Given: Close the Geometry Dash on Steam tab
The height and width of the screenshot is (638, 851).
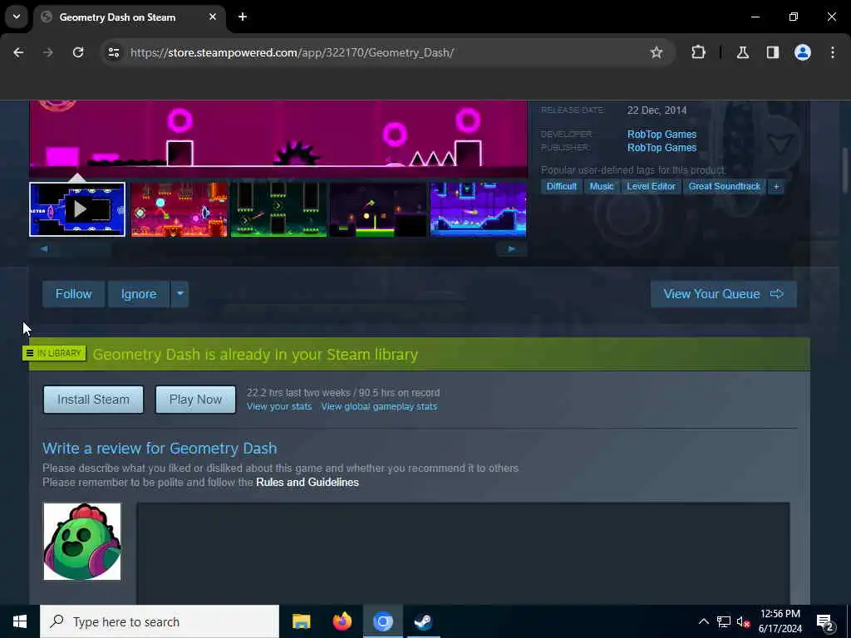Looking at the screenshot, I should click(x=213, y=17).
